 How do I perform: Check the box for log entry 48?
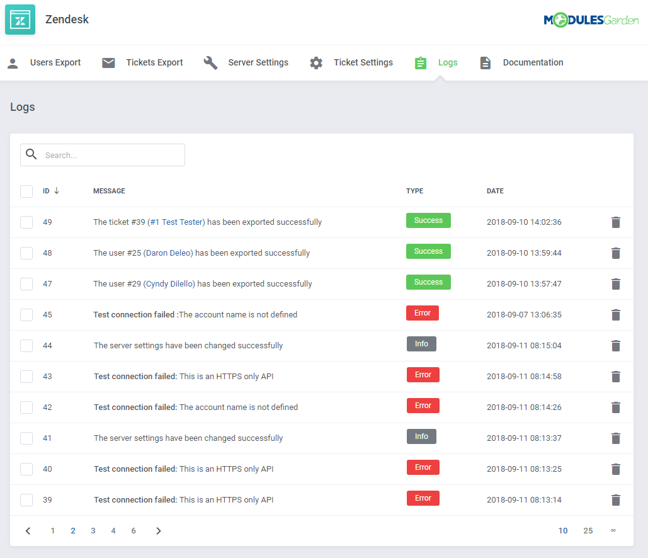pos(26,253)
